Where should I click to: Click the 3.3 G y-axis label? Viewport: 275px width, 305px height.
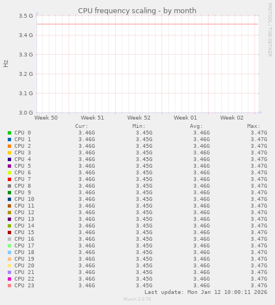pyautogui.click(x=26, y=55)
